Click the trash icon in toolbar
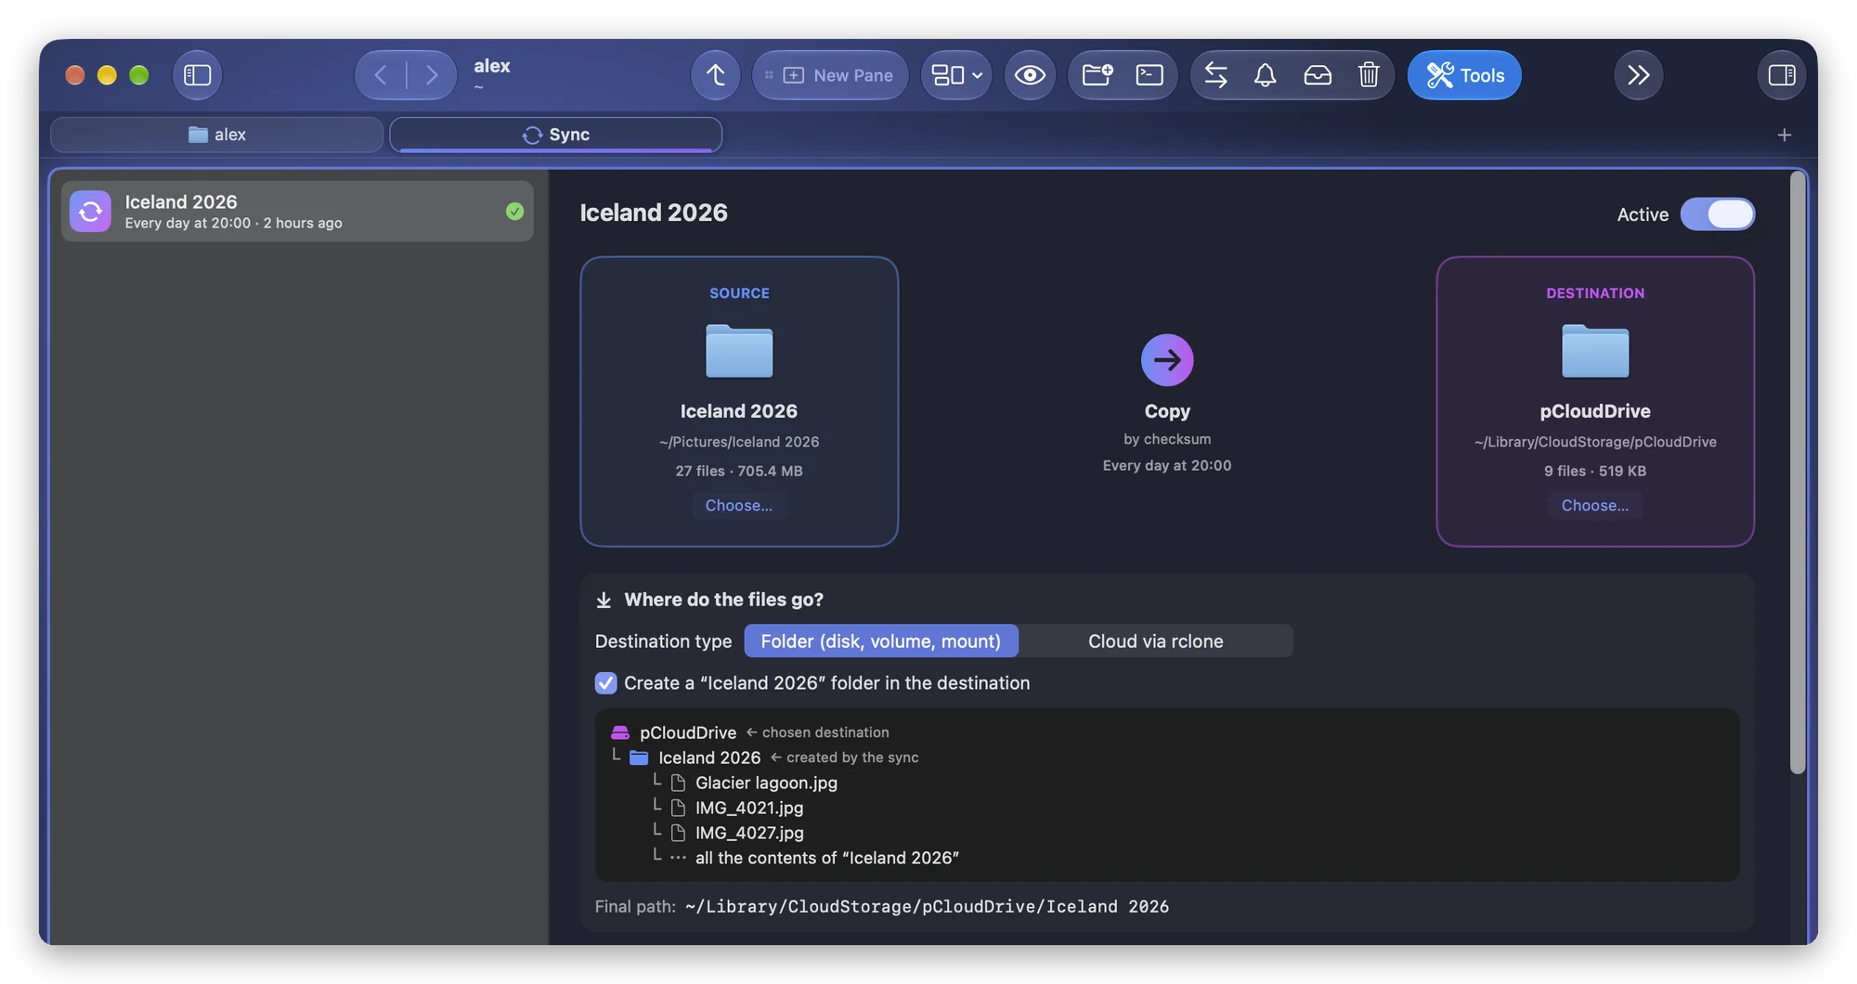The width and height of the screenshot is (1857, 984). pos(1368,75)
